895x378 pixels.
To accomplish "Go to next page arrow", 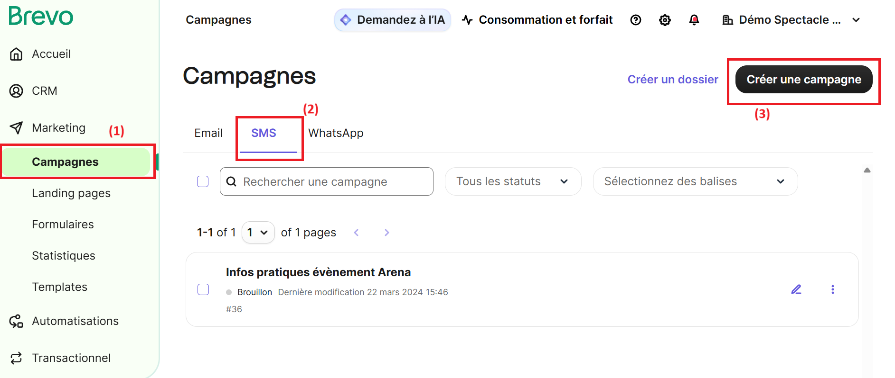I will tap(386, 233).
